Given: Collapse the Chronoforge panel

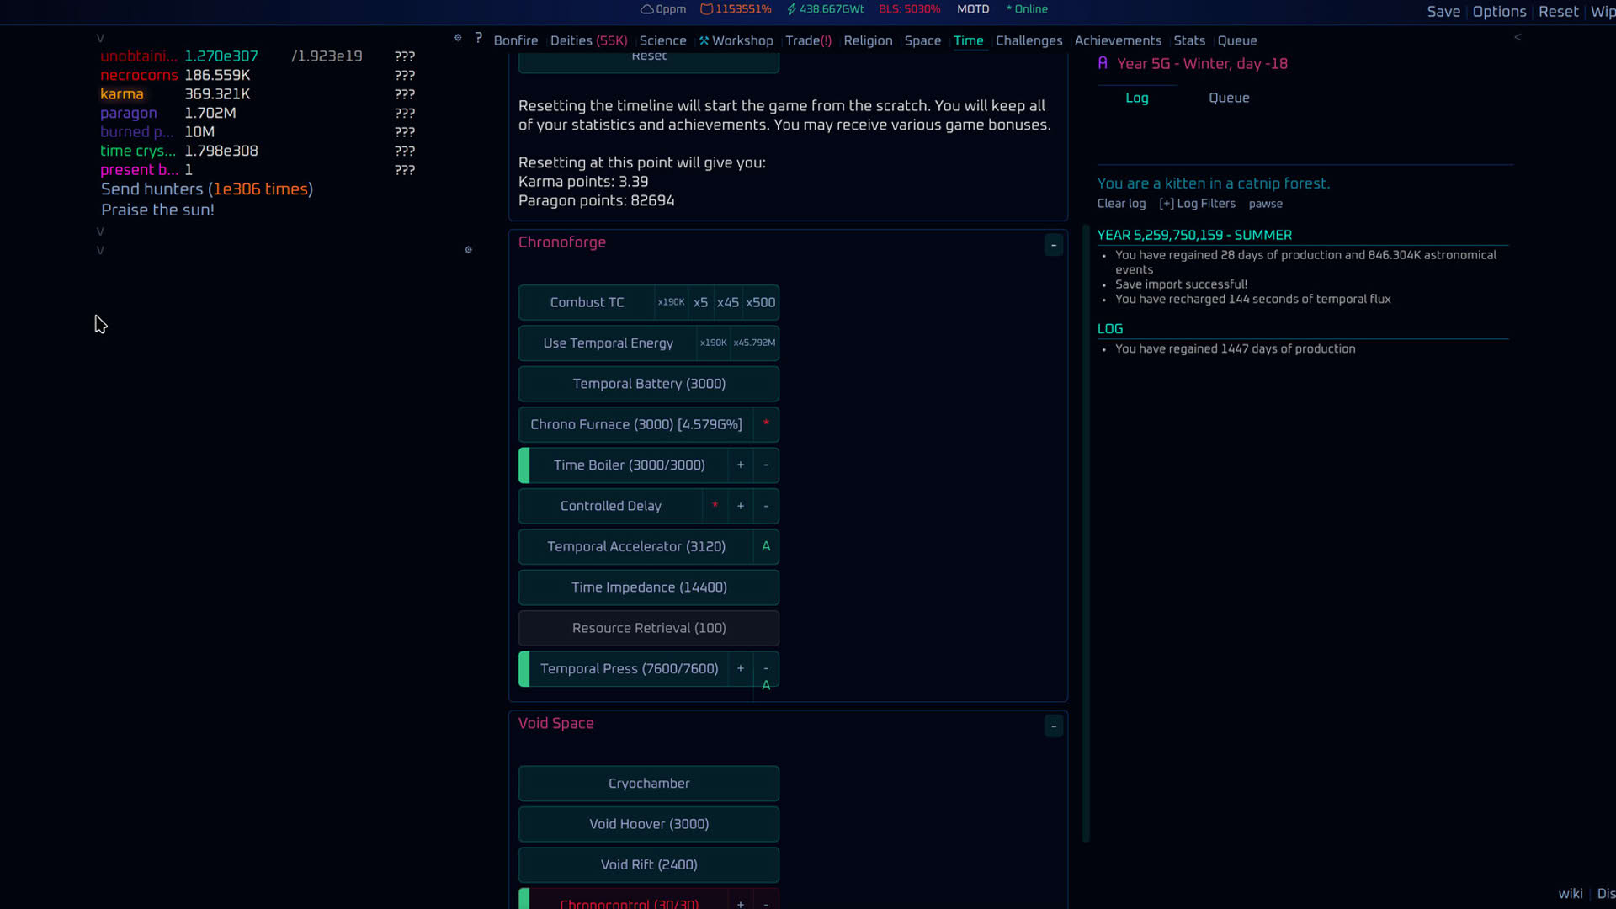Looking at the screenshot, I should coord(1054,245).
